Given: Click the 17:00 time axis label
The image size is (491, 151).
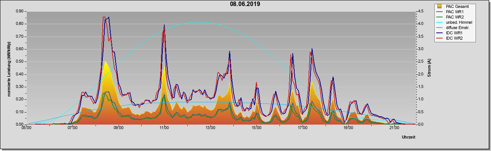Looking at the screenshot, I should click(x=302, y=128).
